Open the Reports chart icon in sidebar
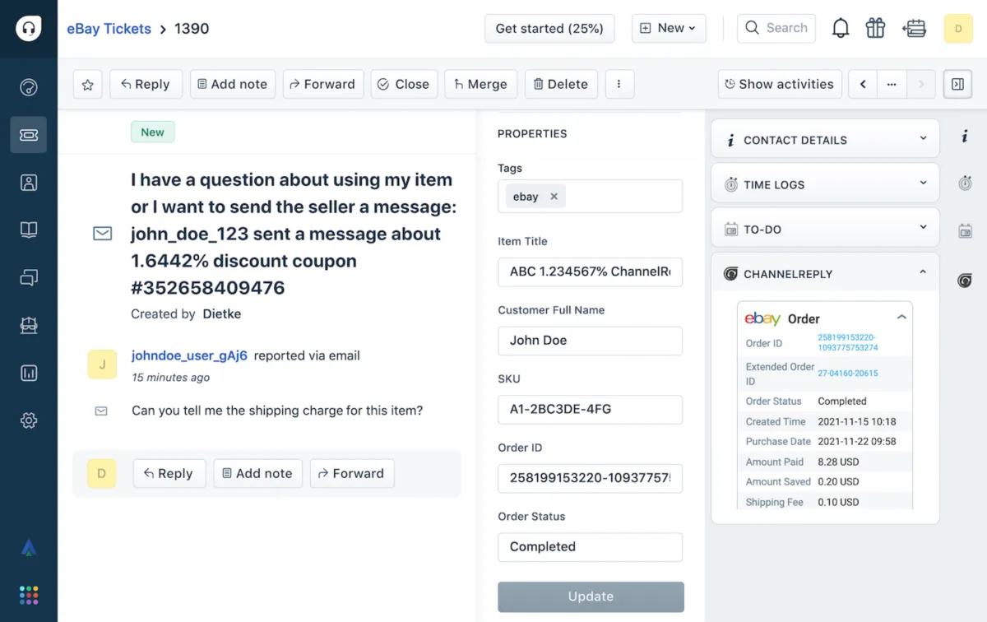This screenshot has height=622, width=987. pos(29,373)
